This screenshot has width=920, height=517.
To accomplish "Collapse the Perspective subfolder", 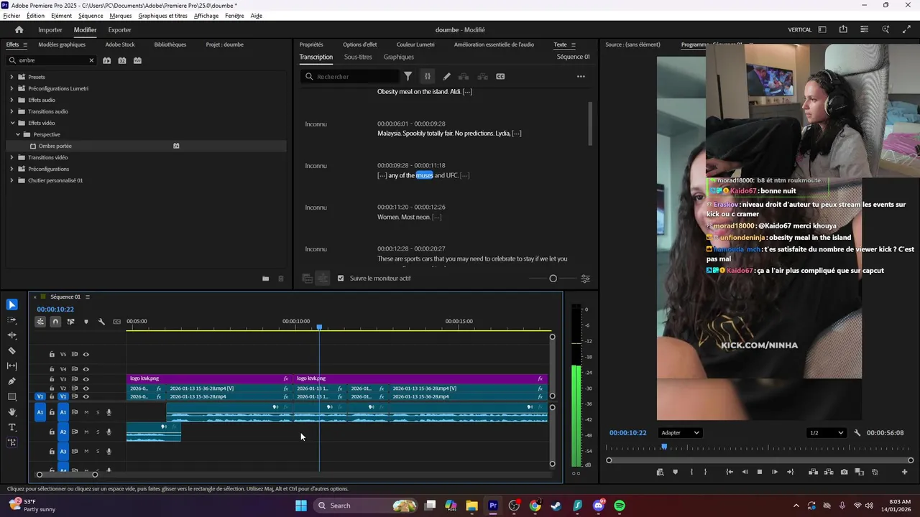I will coord(18,134).
